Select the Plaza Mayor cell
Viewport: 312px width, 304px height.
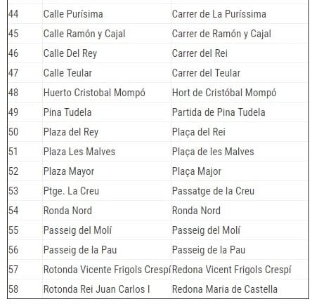[107, 171]
